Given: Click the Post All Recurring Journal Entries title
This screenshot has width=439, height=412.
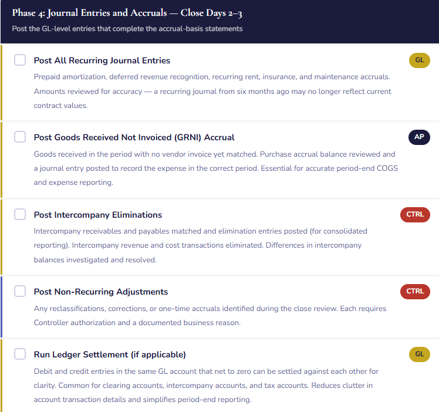Looking at the screenshot, I should tap(102, 60).
